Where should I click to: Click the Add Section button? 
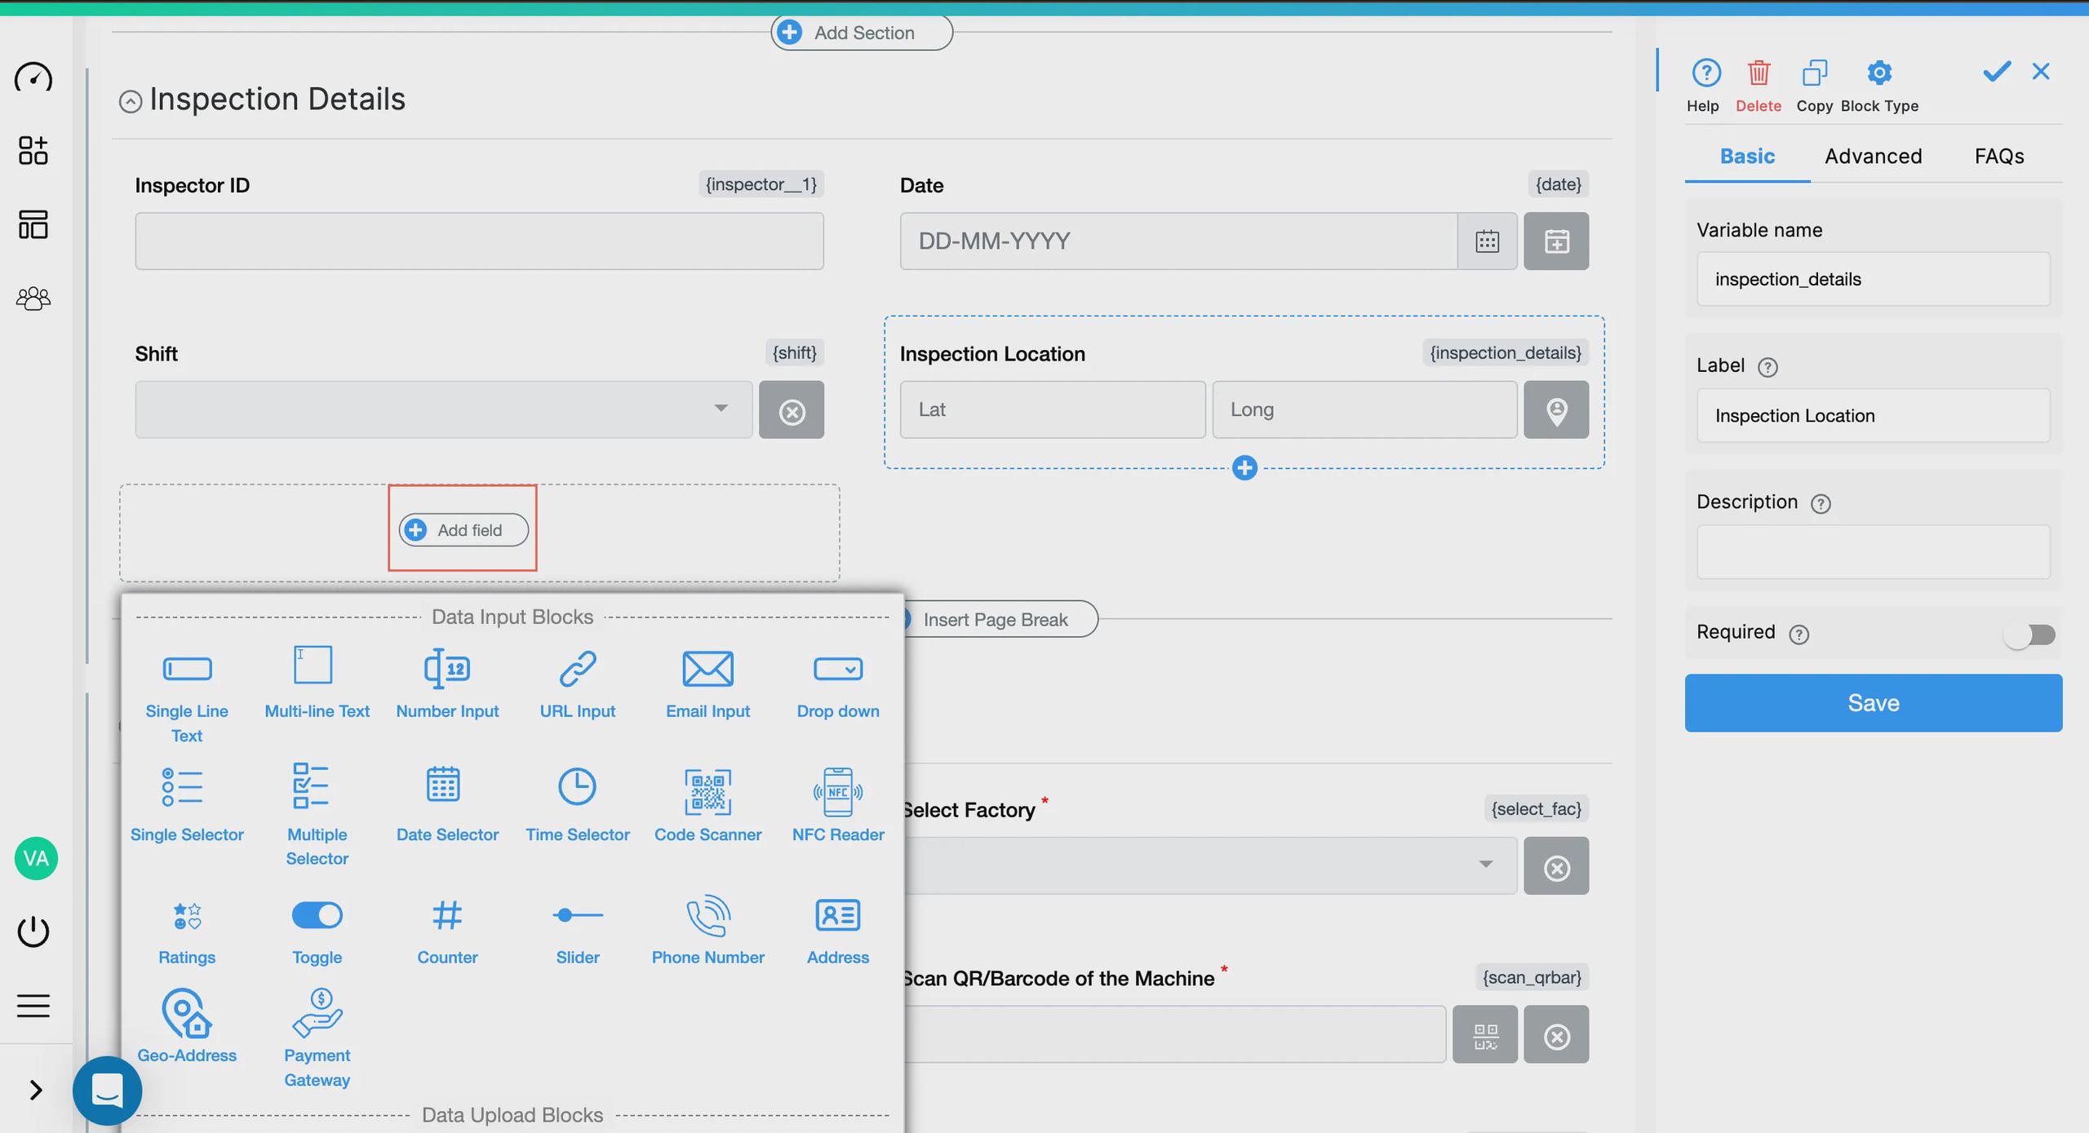(x=862, y=33)
